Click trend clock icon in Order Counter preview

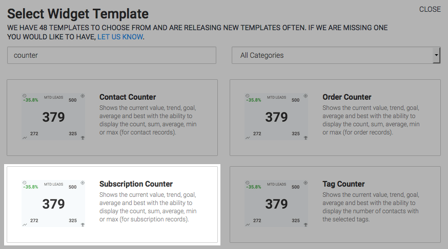[248, 96]
